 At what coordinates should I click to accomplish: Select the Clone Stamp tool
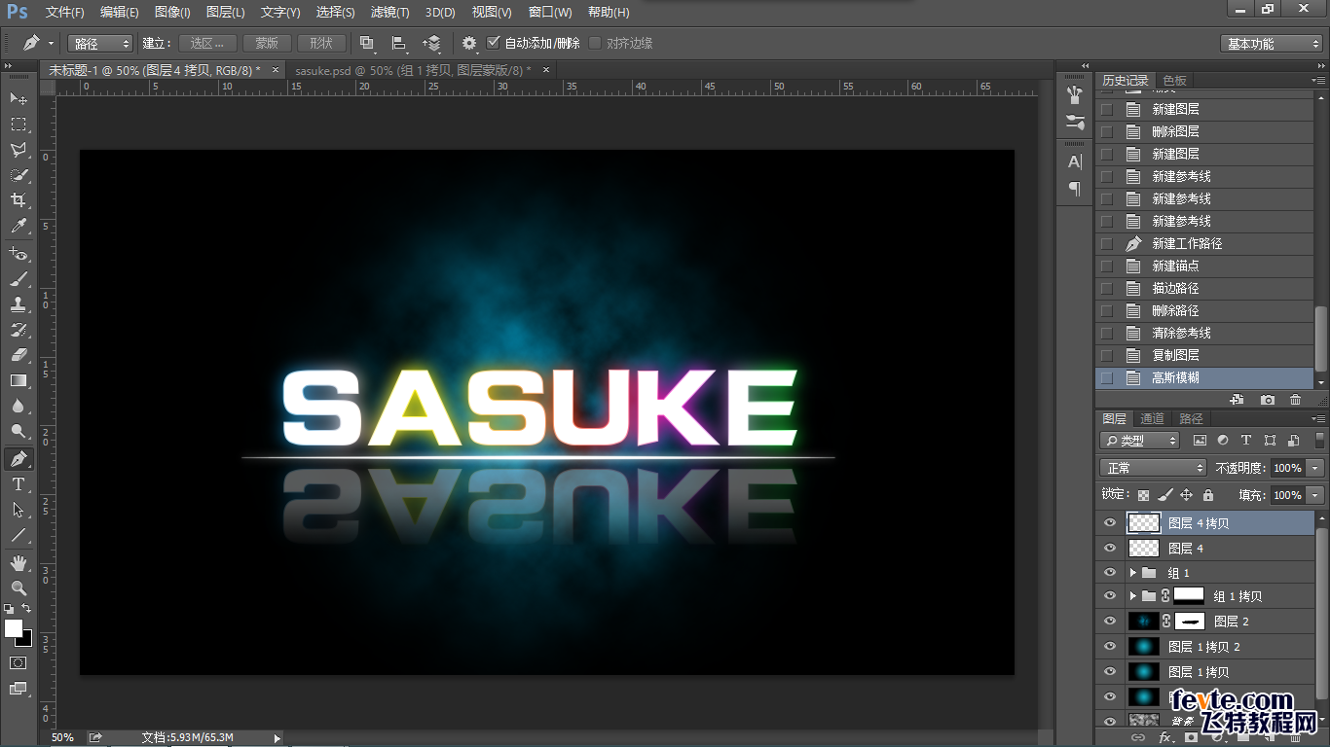point(18,304)
